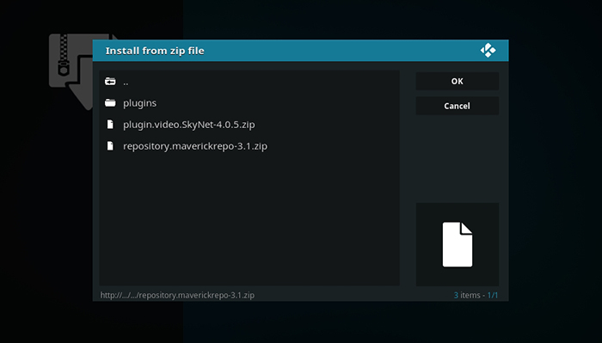Select 'plugin.video.SkyNet-4.0.5.zip' file name

click(189, 125)
